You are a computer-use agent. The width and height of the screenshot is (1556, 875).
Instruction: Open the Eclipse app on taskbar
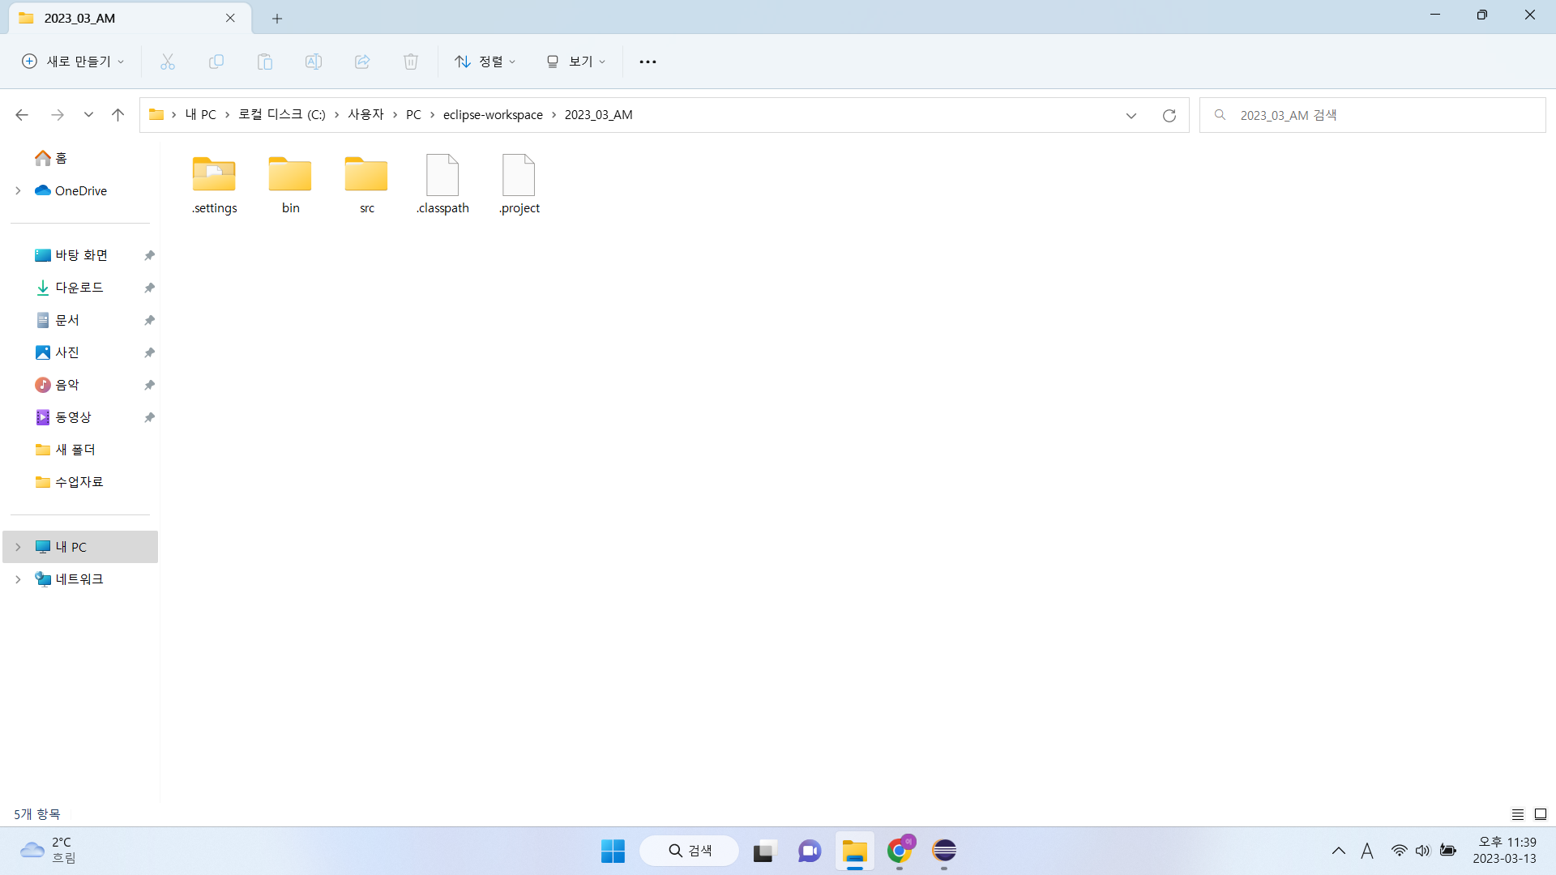944,851
